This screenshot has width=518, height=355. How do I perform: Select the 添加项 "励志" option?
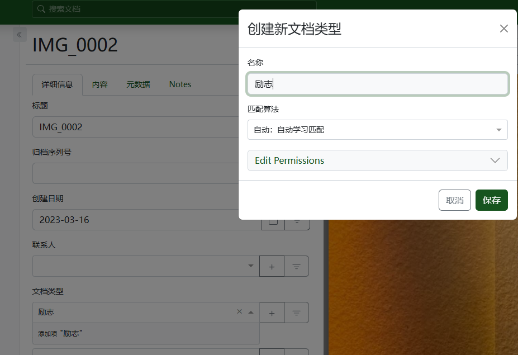click(x=146, y=334)
